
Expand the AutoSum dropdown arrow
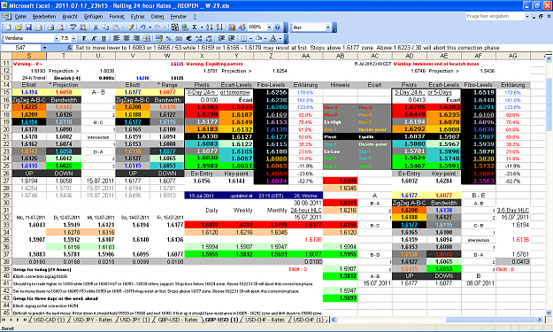202,27
